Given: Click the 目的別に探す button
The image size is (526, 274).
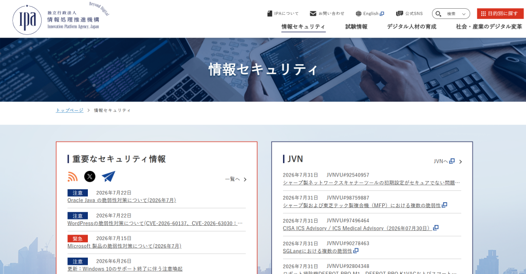Looking at the screenshot, I should pyautogui.click(x=500, y=13).
